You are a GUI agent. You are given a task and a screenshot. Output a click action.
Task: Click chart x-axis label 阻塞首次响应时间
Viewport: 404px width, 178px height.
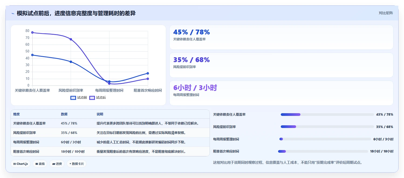pyautogui.click(x=148, y=91)
